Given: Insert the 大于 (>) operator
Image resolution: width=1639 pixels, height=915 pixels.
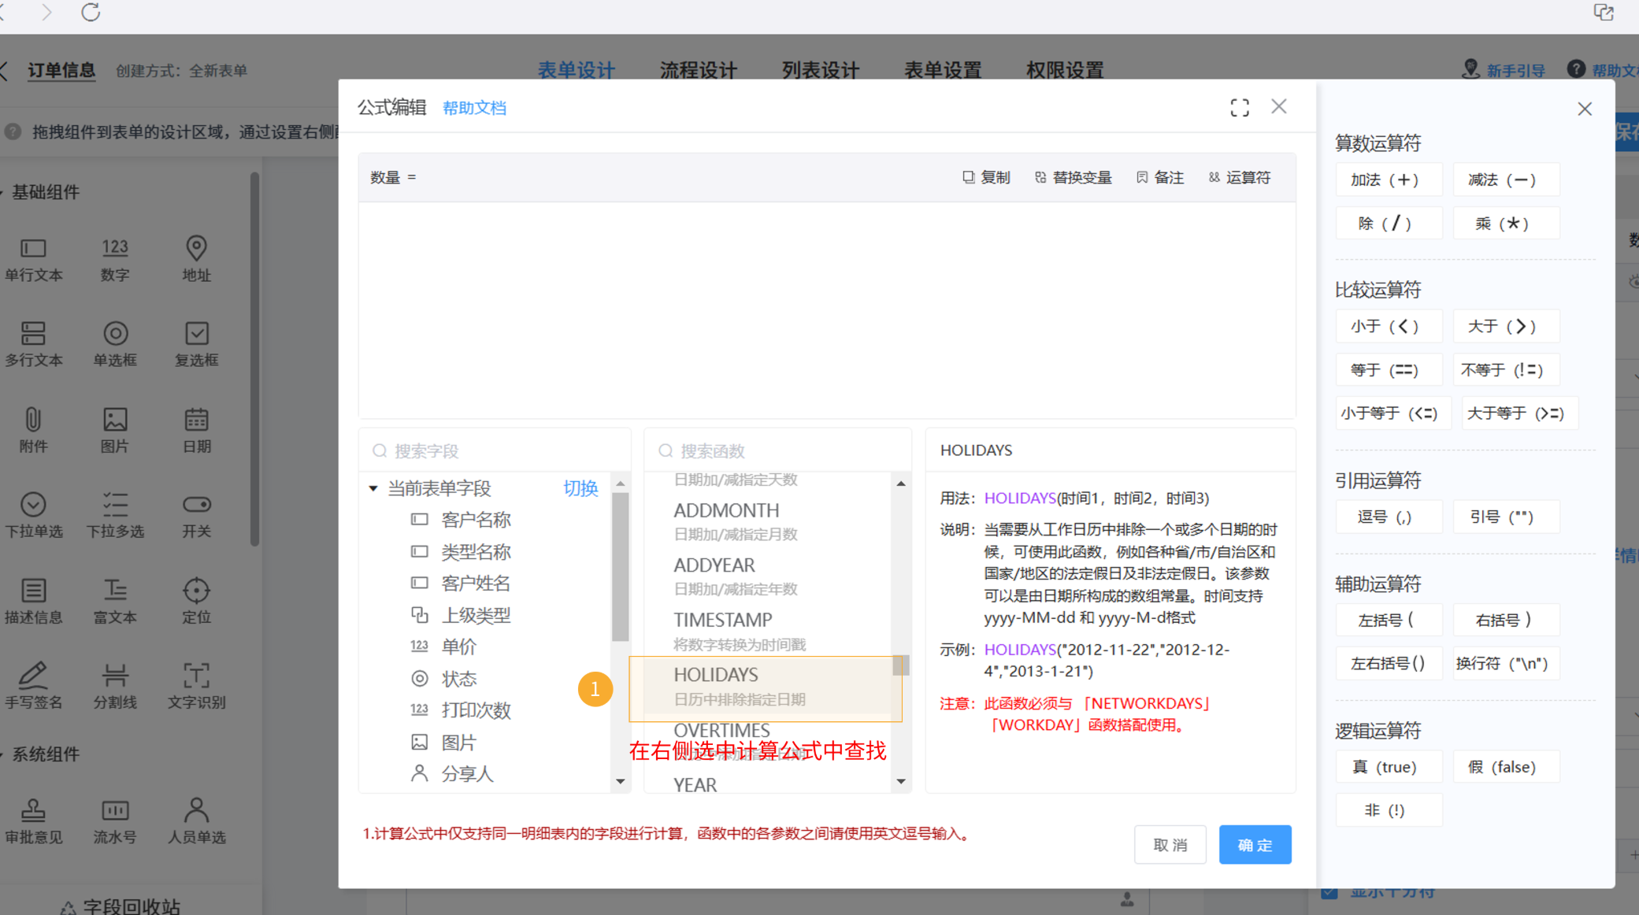Looking at the screenshot, I should coord(1506,326).
